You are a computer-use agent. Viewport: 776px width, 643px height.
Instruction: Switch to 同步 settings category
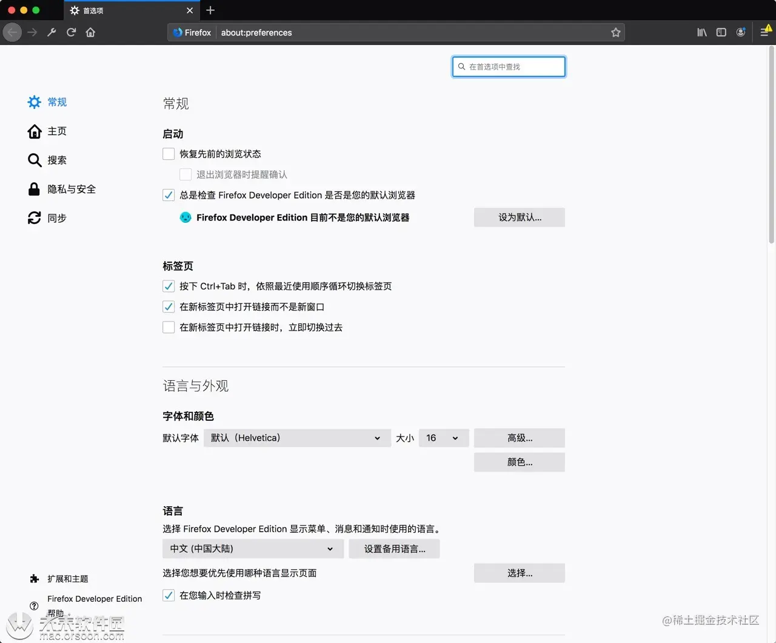[57, 218]
